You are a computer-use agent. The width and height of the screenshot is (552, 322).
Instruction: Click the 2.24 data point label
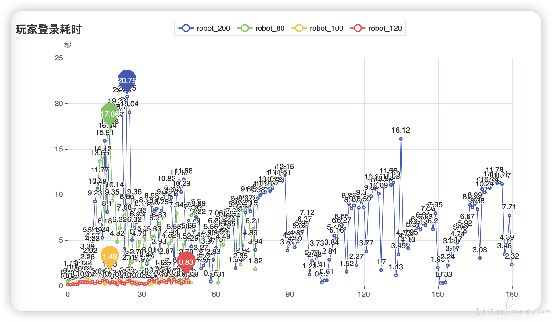tap(447, 257)
